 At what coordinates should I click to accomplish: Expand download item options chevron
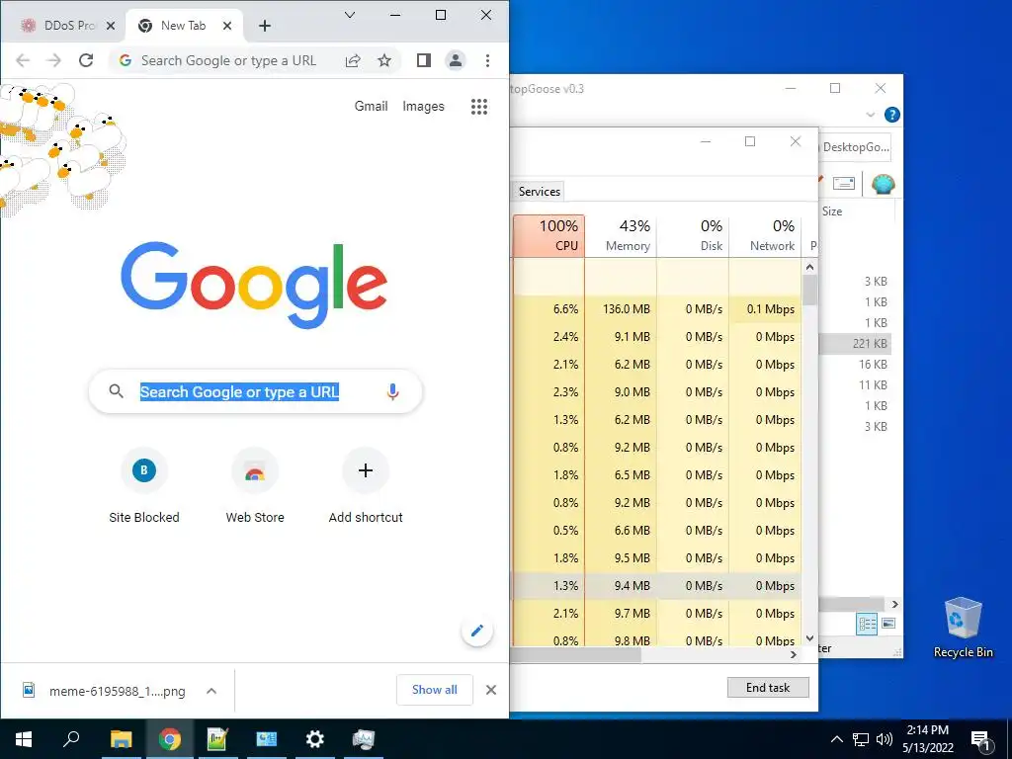[x=211, y=691]
